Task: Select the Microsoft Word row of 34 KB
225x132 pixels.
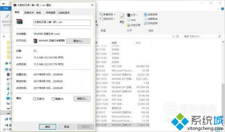Action: (x=123, y=71)
